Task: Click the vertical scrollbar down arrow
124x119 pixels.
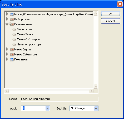Action: pos(96,86)
